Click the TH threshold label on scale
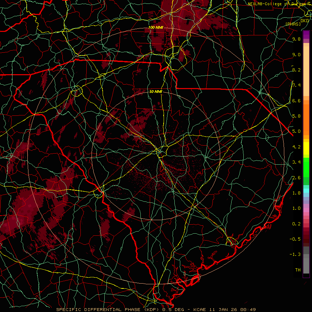 point(298,270)
